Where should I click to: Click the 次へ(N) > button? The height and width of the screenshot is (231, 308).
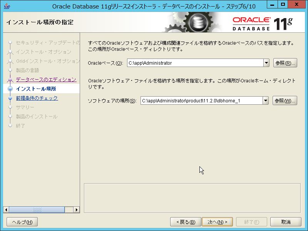[x=217, y=222]
